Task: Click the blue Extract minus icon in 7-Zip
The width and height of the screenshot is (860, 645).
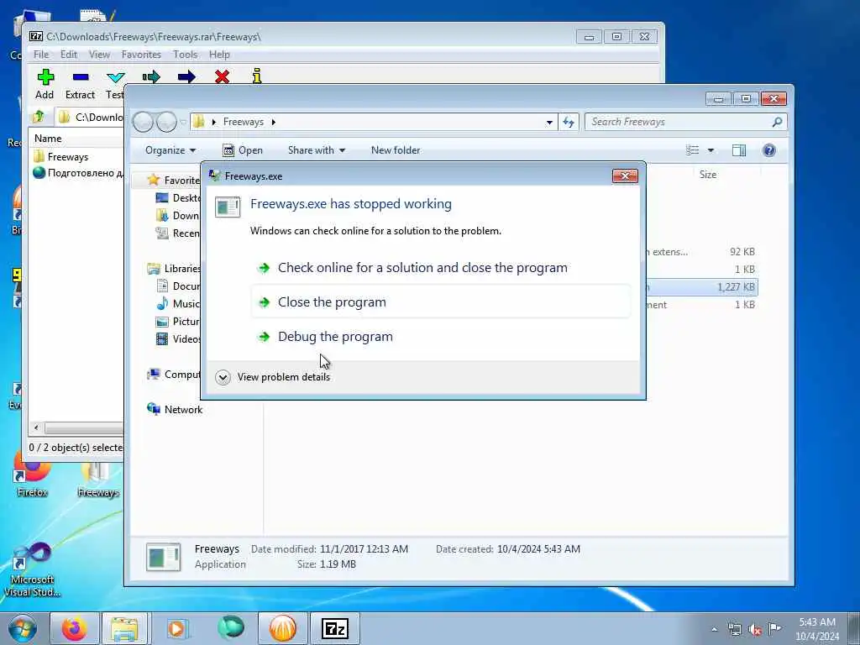Action: (x=80, y=76)
